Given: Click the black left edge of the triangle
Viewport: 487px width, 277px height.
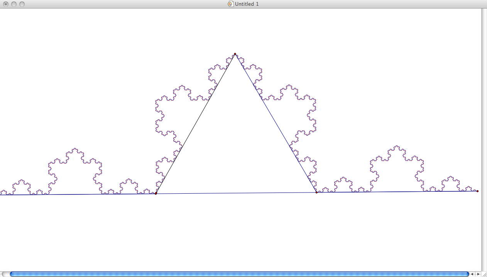Looking at the screenshot, I should point(195,123).
